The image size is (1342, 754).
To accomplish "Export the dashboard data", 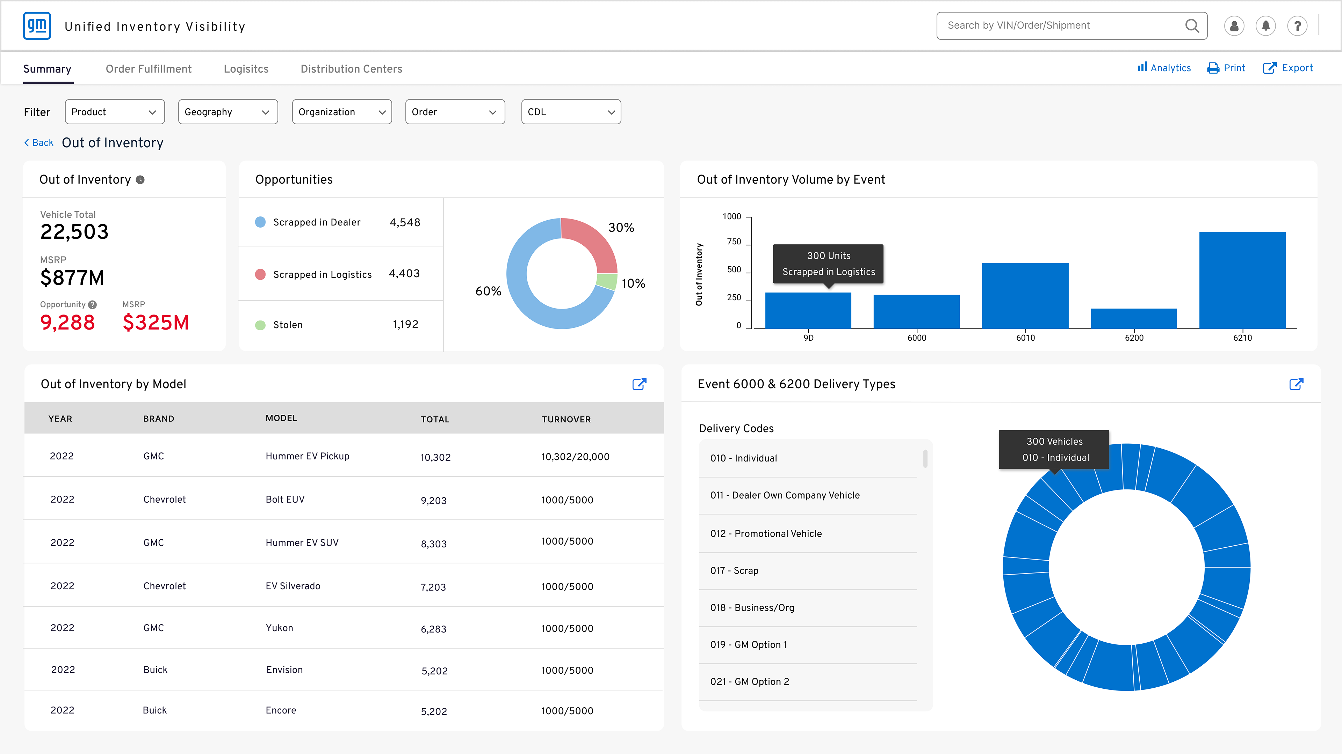I will point(1288,68).
